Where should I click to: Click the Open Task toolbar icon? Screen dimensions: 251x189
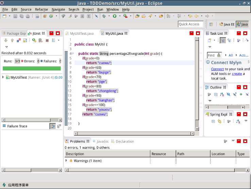(144, 16)
